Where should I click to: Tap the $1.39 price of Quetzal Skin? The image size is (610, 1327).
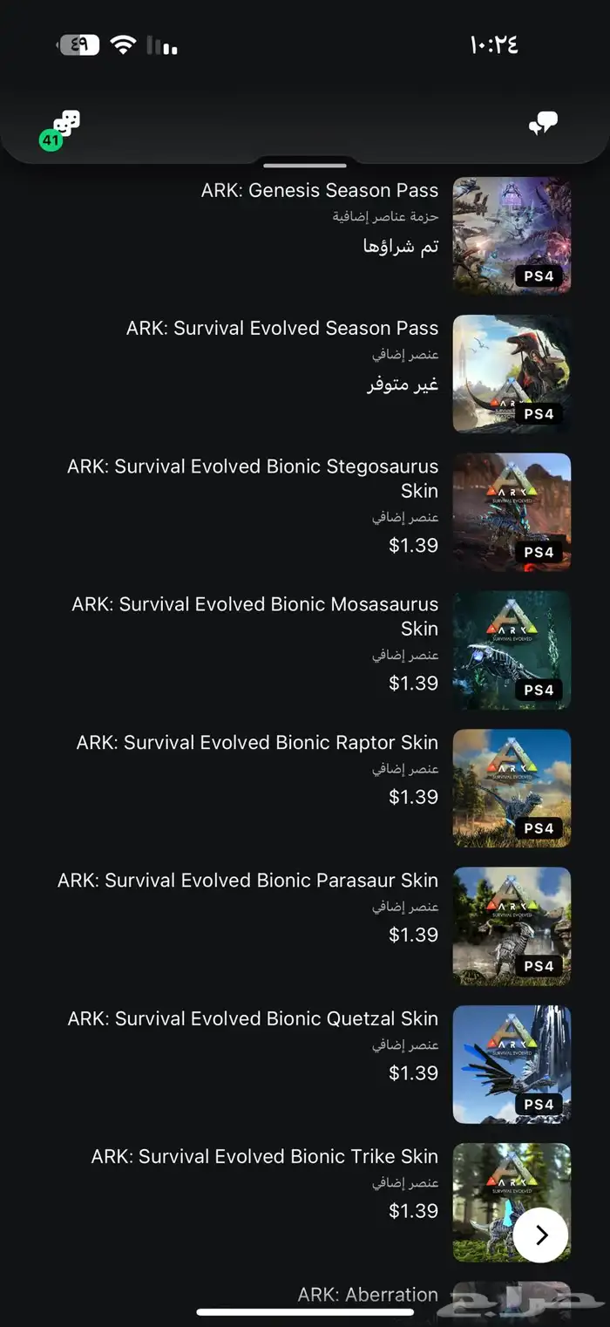click(x=413, y=1072)
